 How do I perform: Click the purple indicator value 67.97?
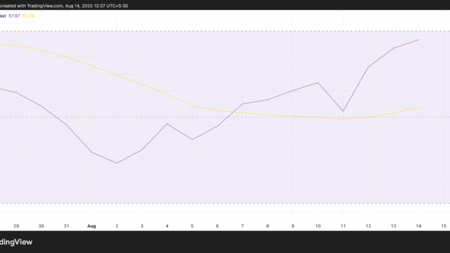point(14,16)
